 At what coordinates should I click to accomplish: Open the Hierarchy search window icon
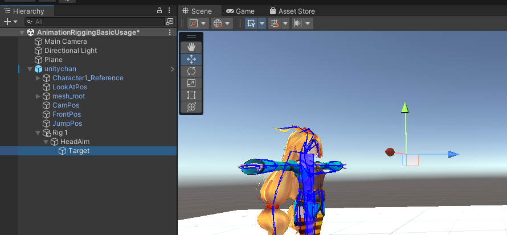click(x=170, y=22)
